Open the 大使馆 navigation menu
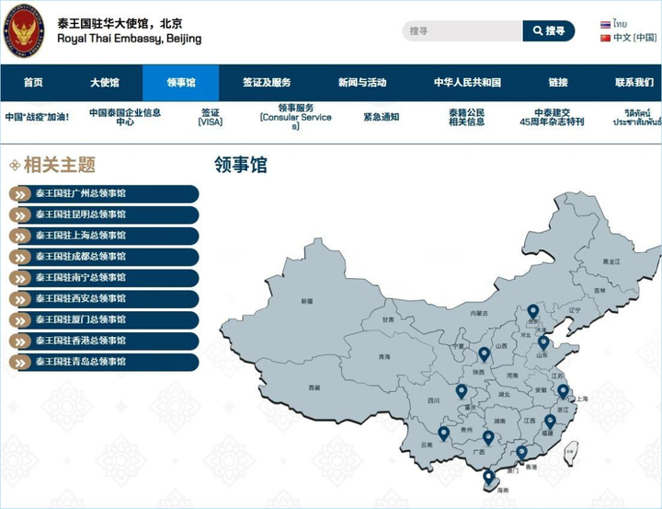The height and width of the screenshot is (509, 662). point(104,83)
